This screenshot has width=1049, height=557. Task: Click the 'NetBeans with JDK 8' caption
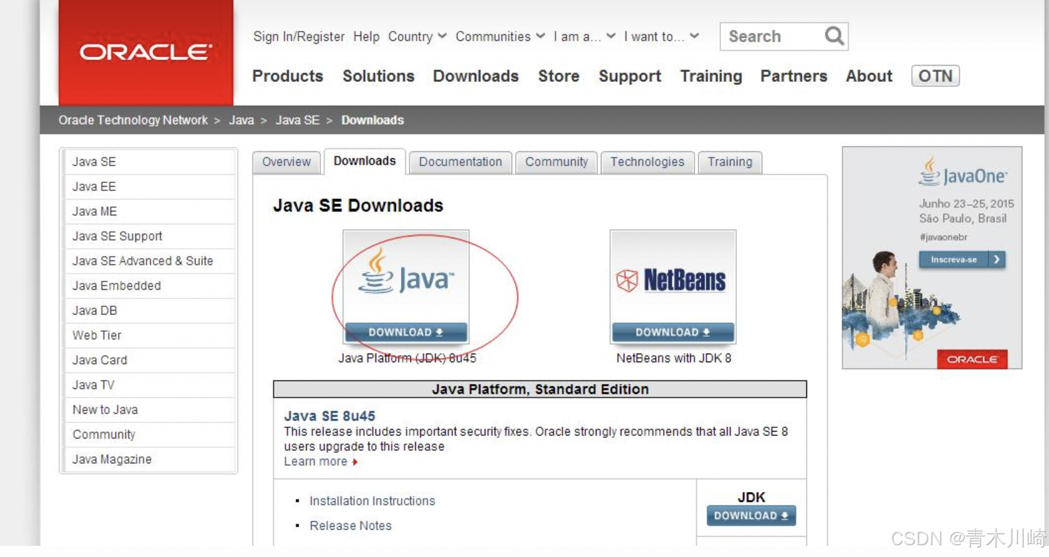click(x=673, y=359)
